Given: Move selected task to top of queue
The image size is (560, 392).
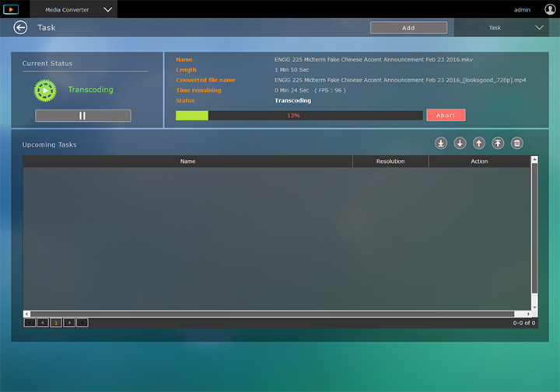Looking at the screenshot, I should coord(498,144).
